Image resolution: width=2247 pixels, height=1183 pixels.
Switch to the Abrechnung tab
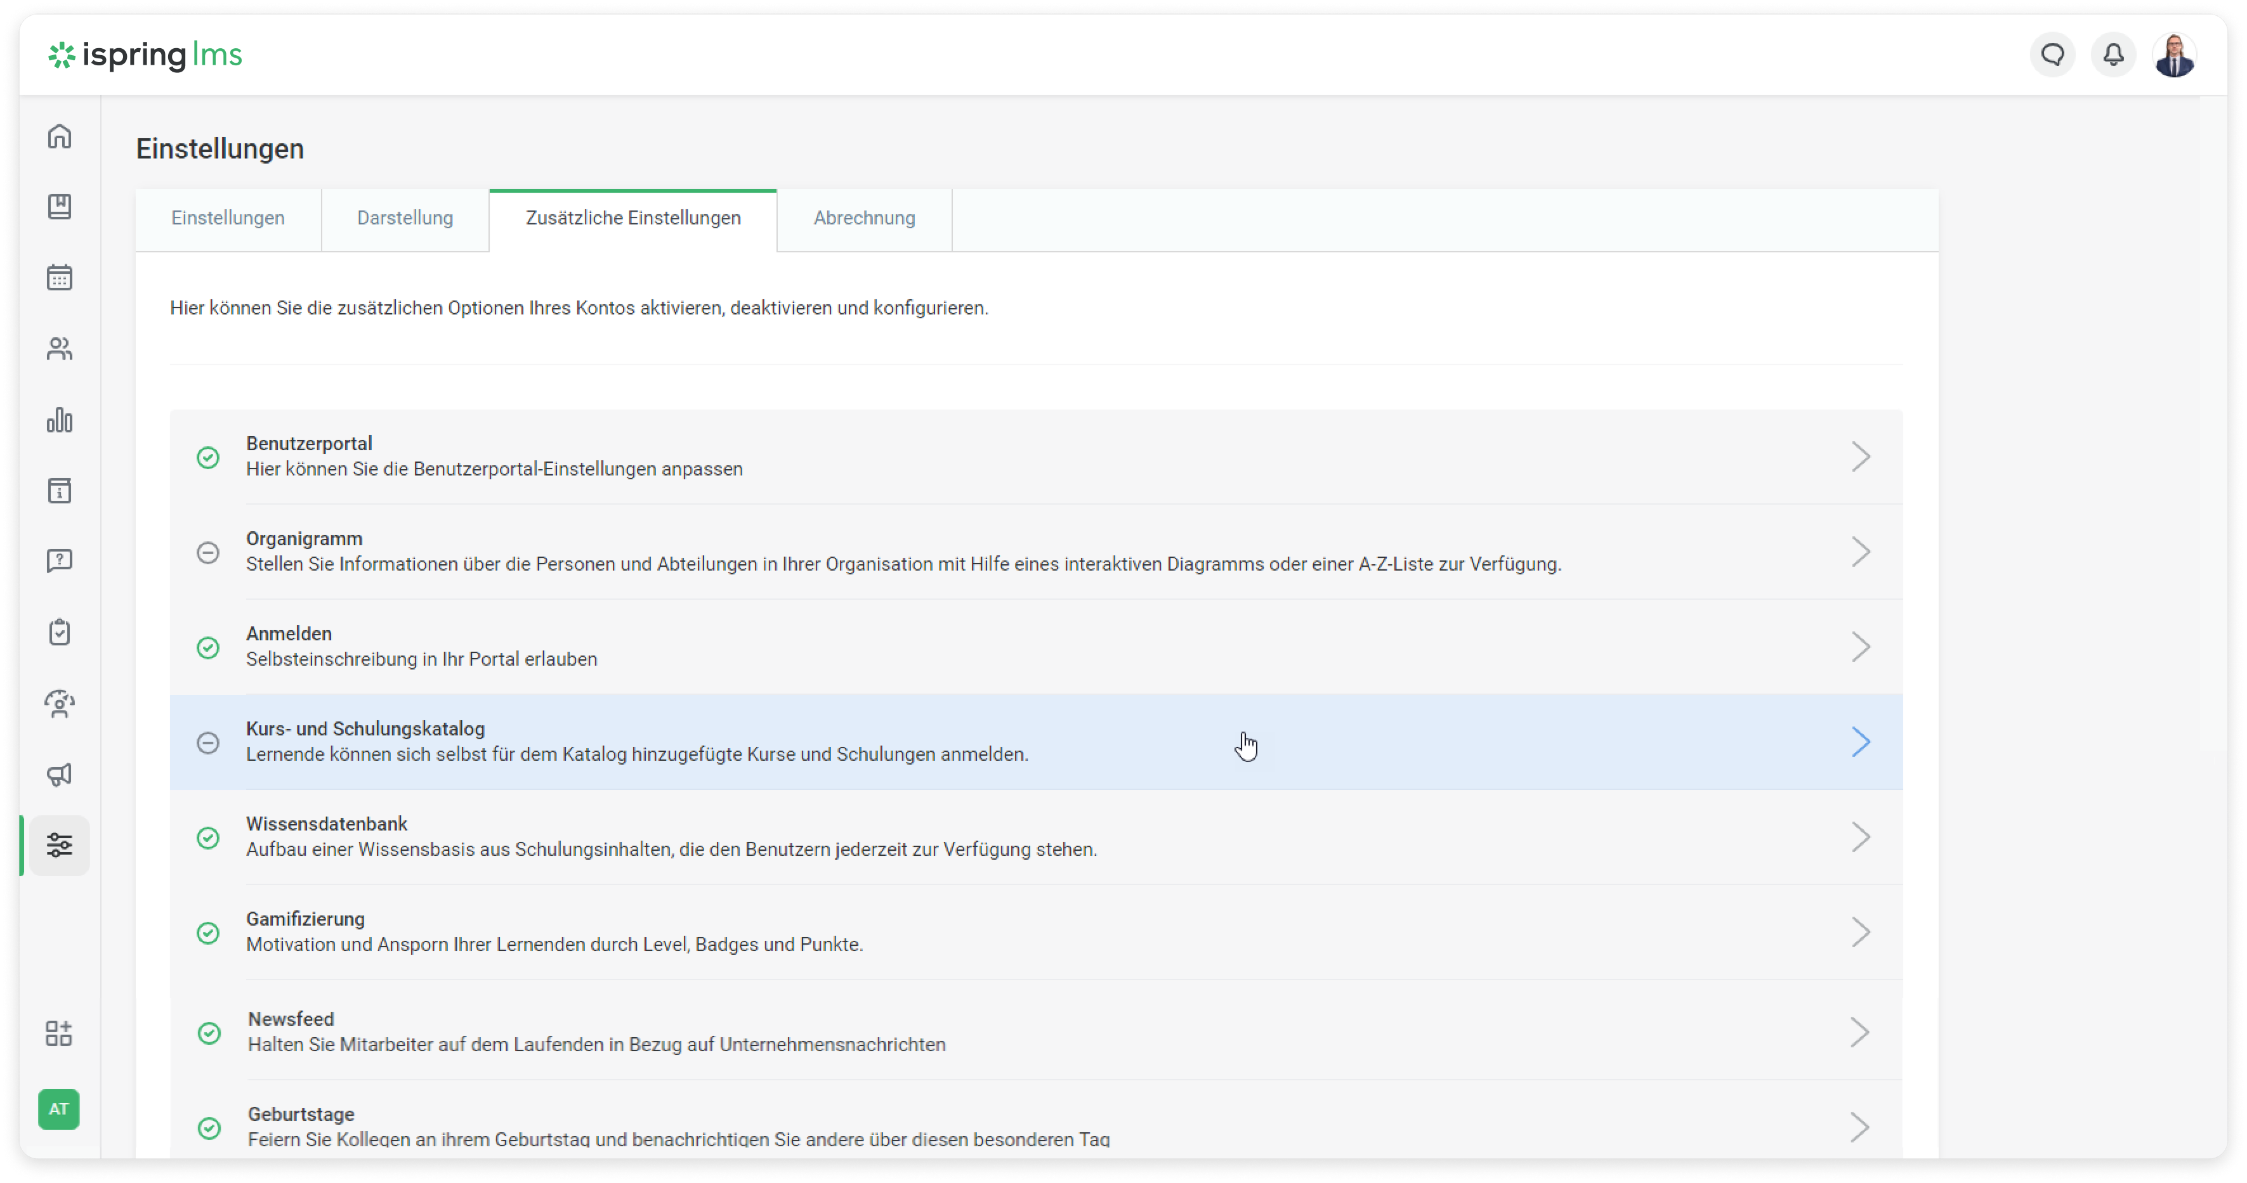(863, 218)
